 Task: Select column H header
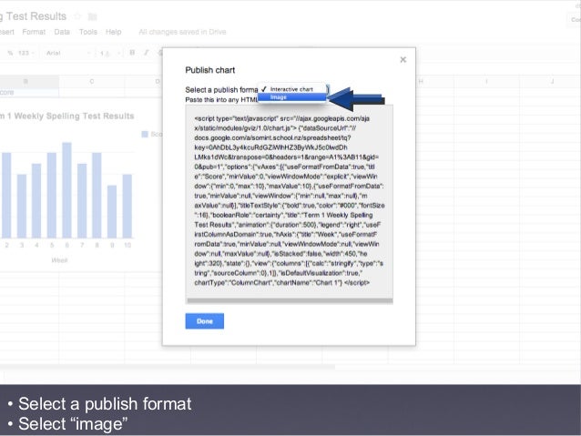[421, 81]
